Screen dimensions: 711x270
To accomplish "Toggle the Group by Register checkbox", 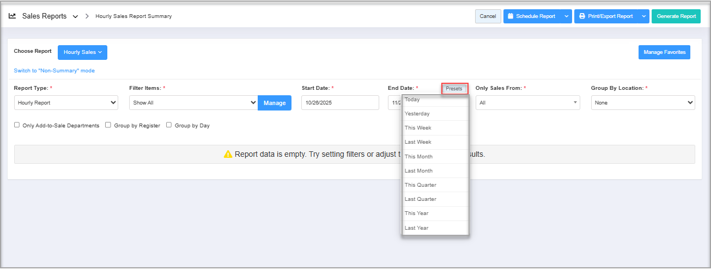I will [109, 125].
